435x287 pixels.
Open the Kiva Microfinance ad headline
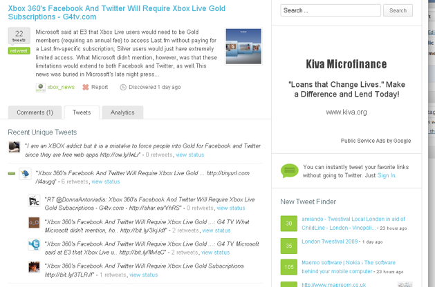tap(346, 64)
